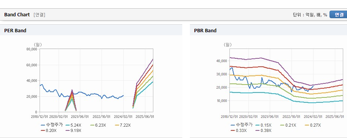Toggle the 0.21X legend series
Viewport: 347px width, 138px height.
288,125
